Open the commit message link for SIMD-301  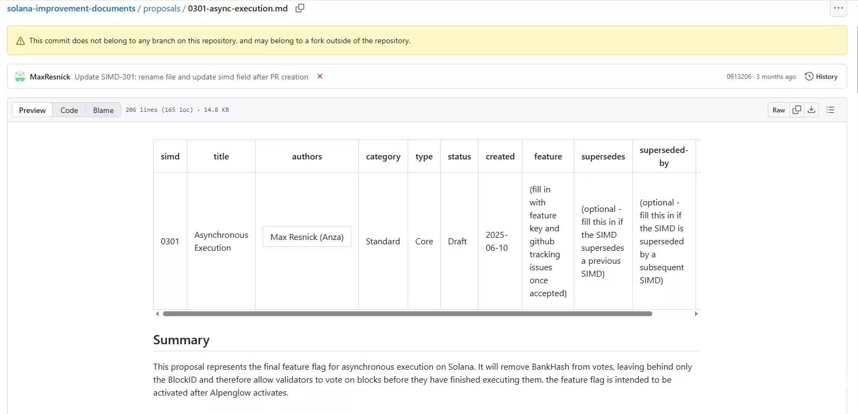[191, 77]
